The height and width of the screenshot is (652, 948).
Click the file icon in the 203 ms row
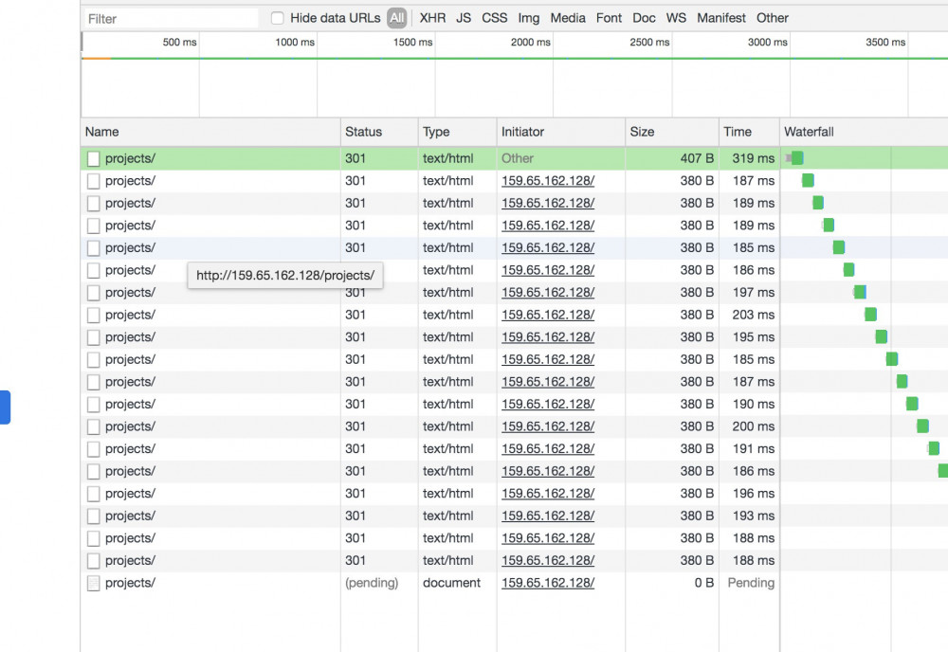(93, 316)
